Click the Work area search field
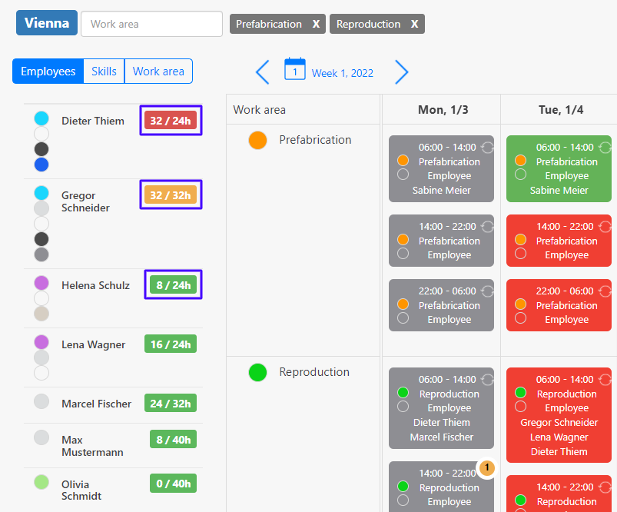The height and width of the screenshot is (512, 617). coord(151,24)
